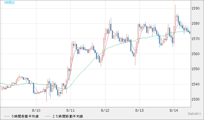Click the 1時間足 timeframe label
Image resolution: width=204 pixels, height=120 pixels.
(x=9, y=3)
